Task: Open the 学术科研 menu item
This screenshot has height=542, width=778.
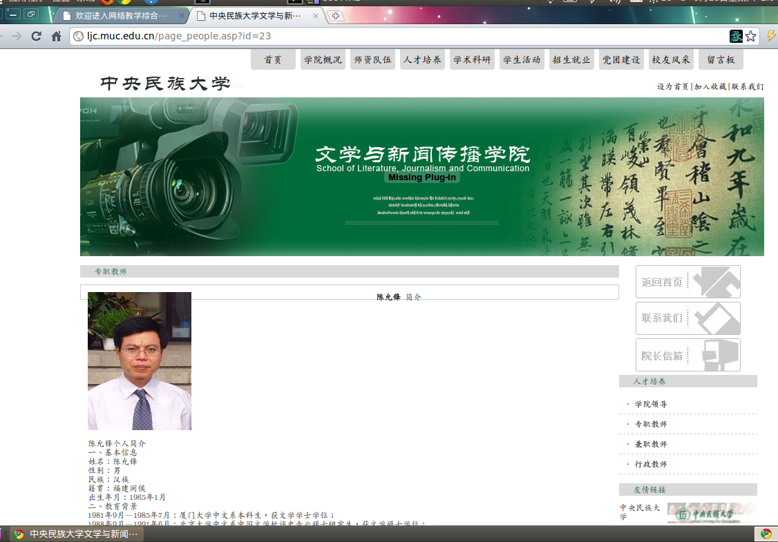Action: (x=472, y=59)
